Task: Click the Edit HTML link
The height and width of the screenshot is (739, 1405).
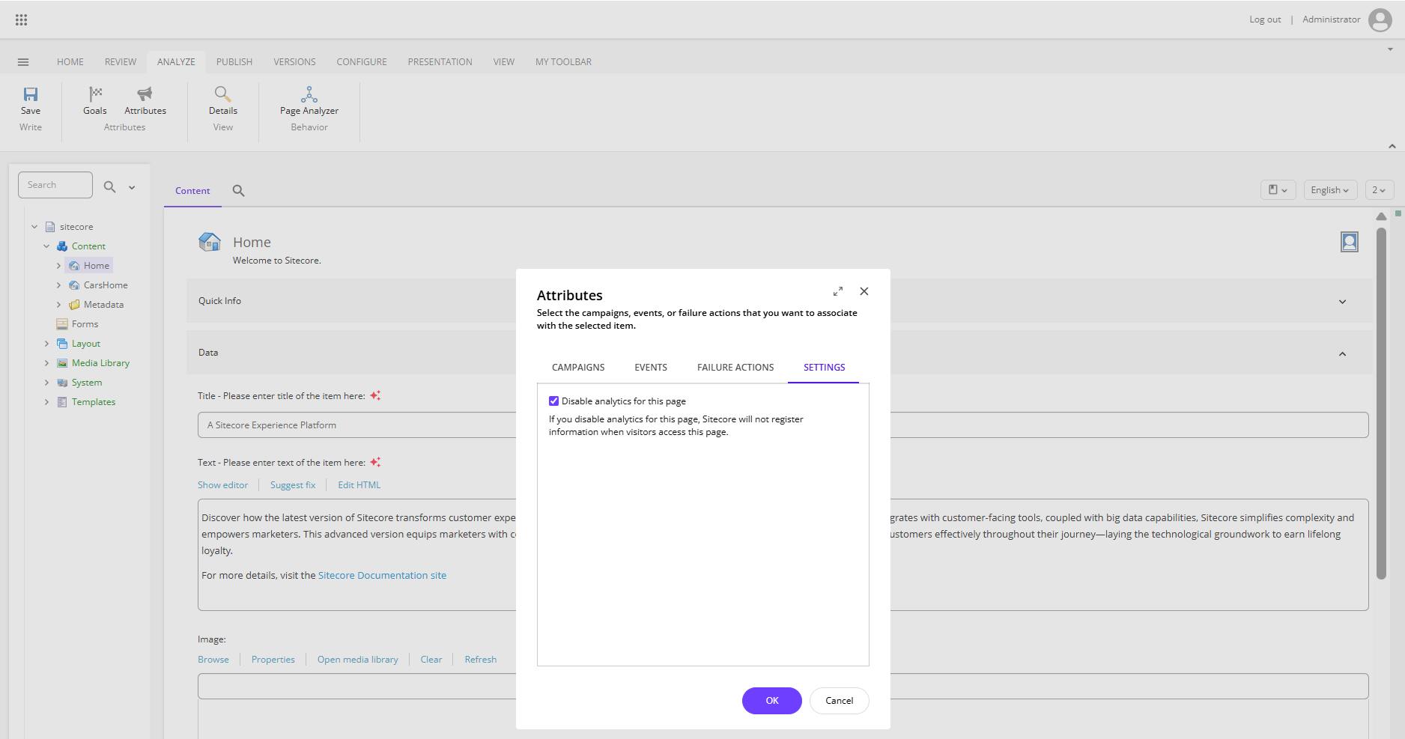Action: coord(359,485)
